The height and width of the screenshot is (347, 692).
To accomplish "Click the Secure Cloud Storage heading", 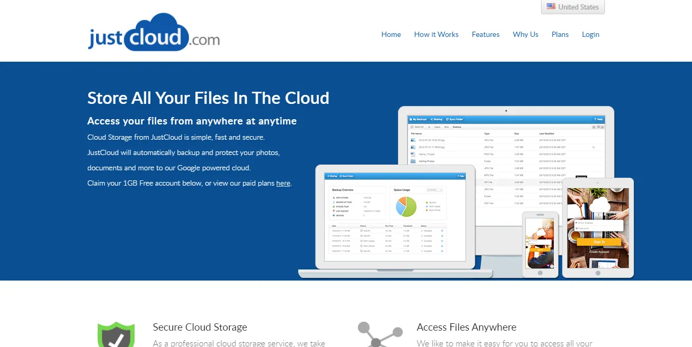I will point(200,327).
